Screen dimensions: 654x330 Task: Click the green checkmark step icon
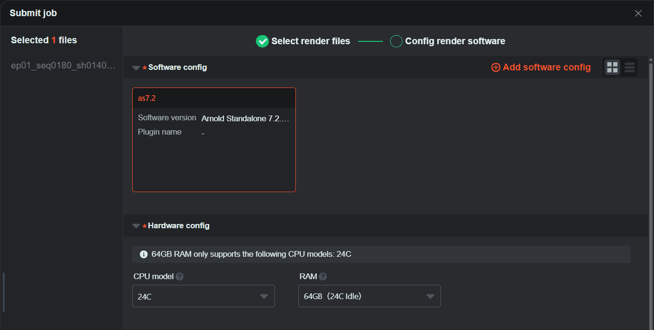click(262, 41)
